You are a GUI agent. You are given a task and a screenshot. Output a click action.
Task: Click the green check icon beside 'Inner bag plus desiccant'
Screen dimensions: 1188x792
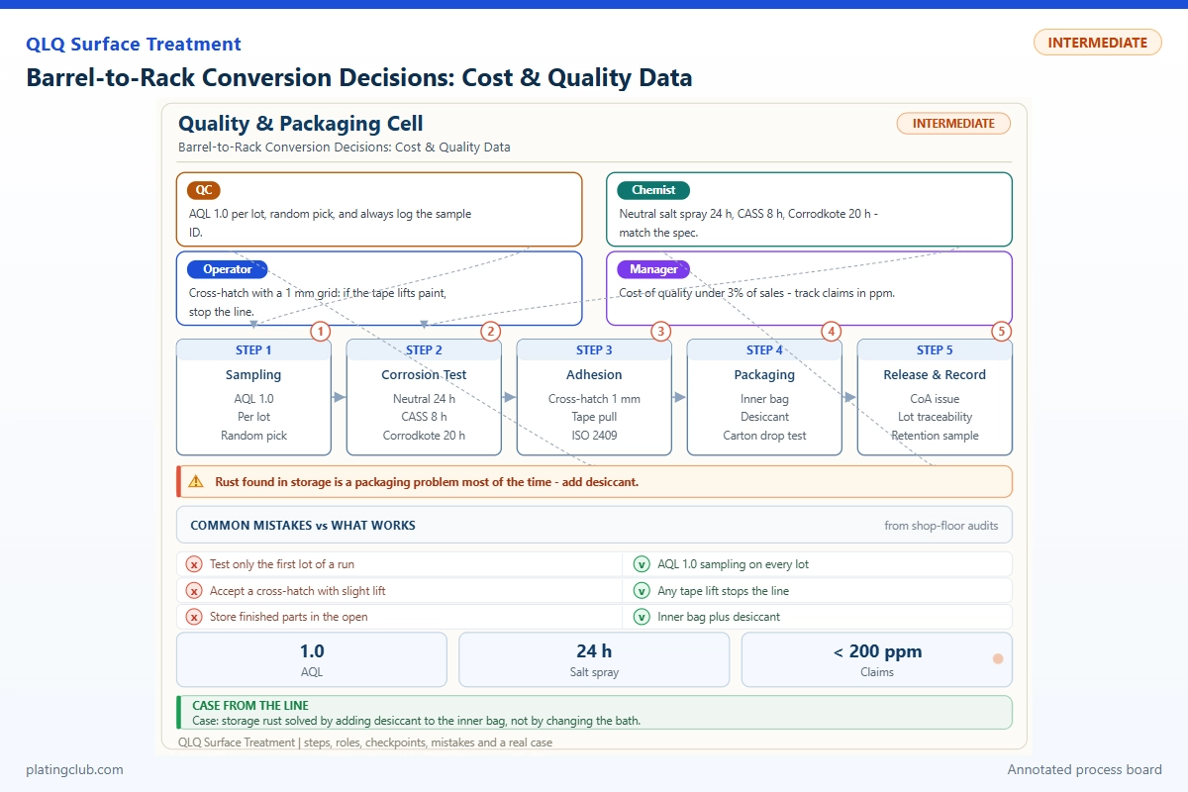(x=642, y=617)
